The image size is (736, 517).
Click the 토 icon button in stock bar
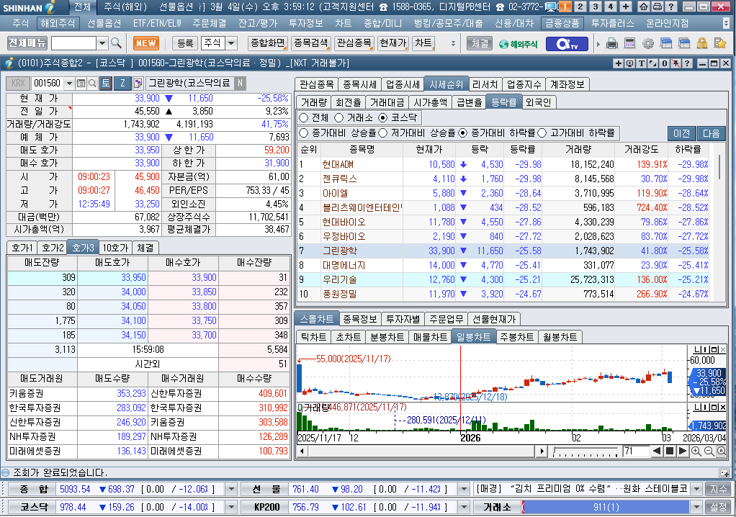click(x=106, y=84)
